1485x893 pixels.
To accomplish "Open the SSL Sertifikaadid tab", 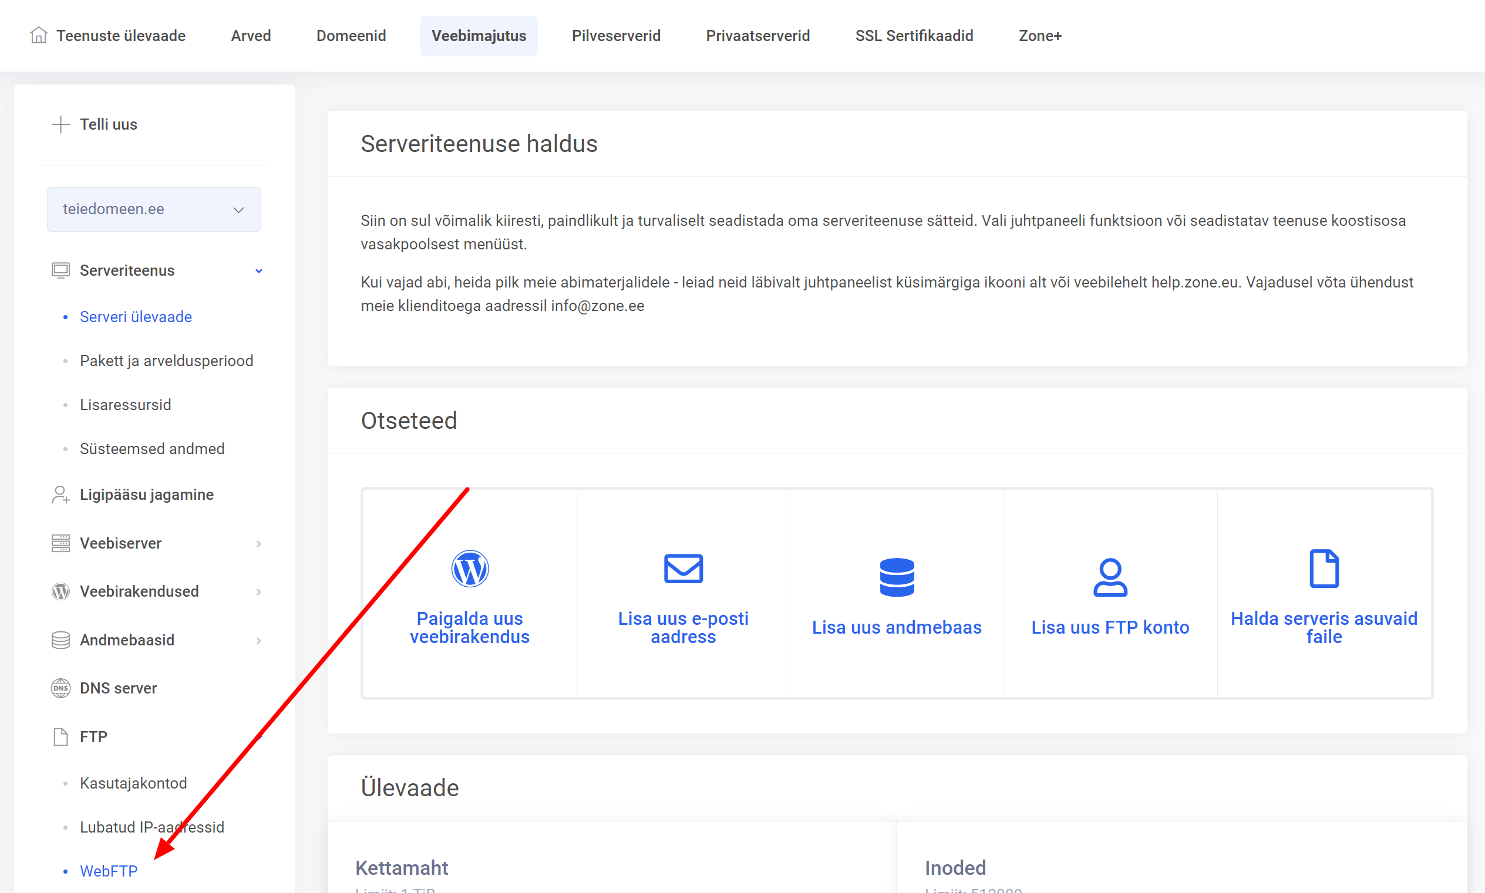I will [x=914, y=36].
